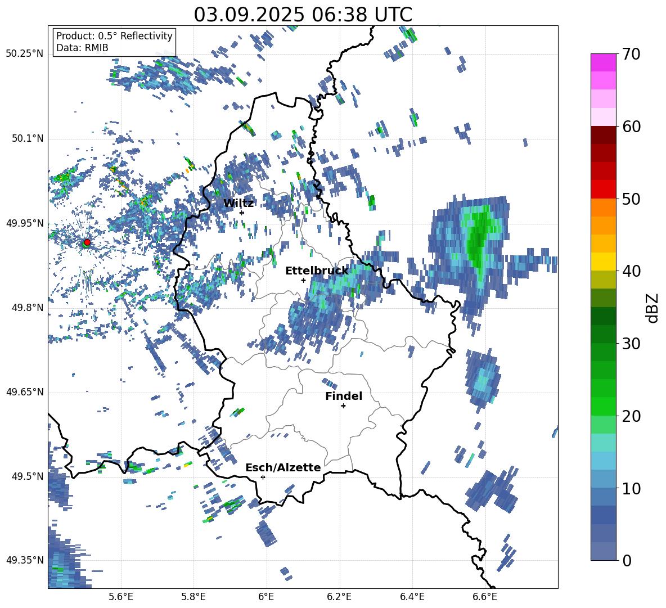
Task: Click the 40 value on the colorbar
Action: [631, 271]
